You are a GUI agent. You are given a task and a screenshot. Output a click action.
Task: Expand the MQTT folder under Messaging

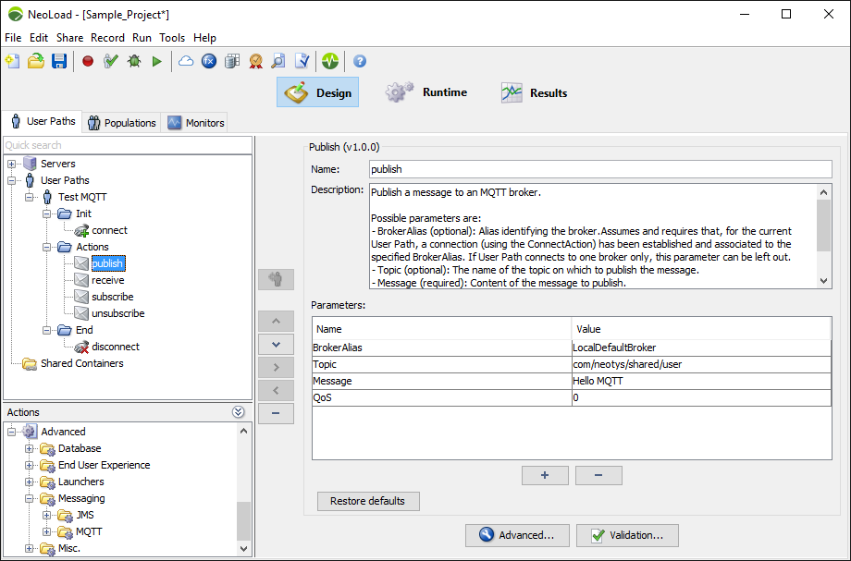[x=46, y=531]
